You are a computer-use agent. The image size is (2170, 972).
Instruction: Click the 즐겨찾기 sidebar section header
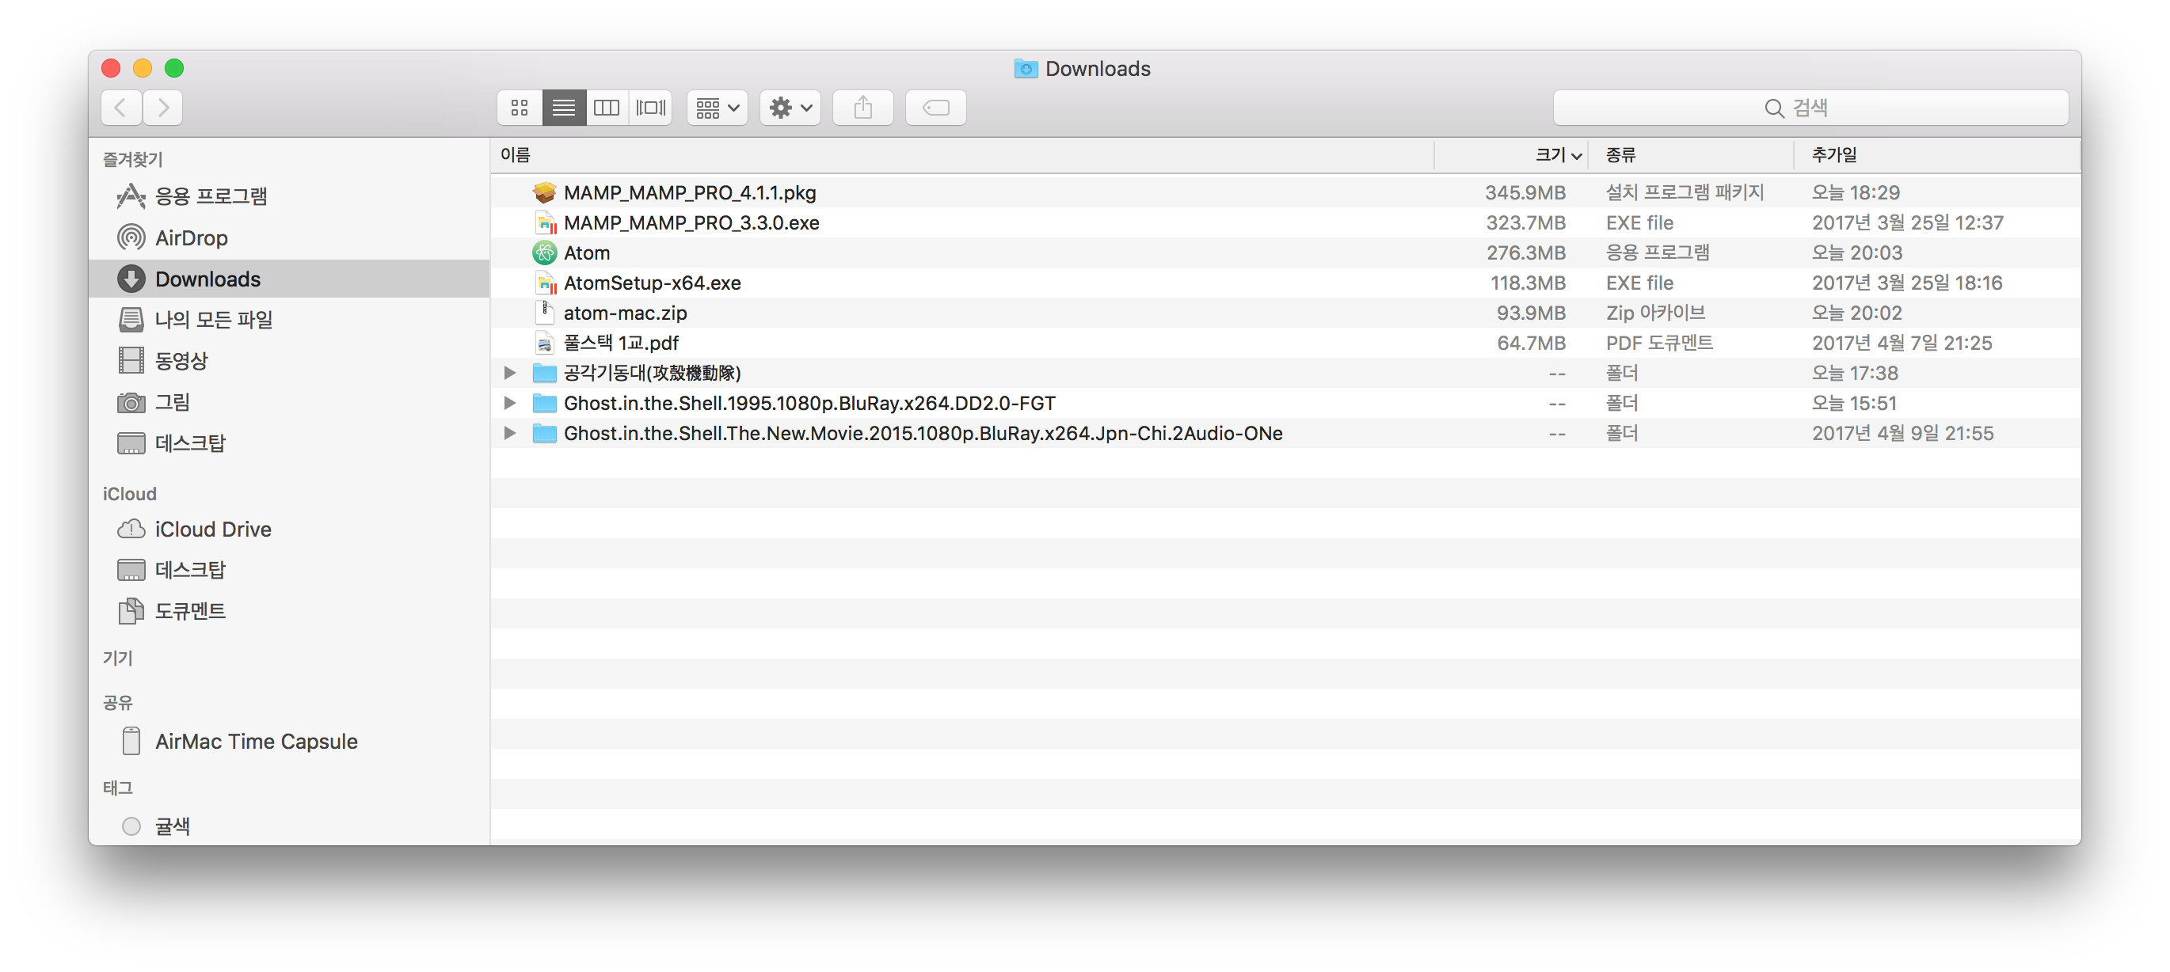tap(133, 159)
